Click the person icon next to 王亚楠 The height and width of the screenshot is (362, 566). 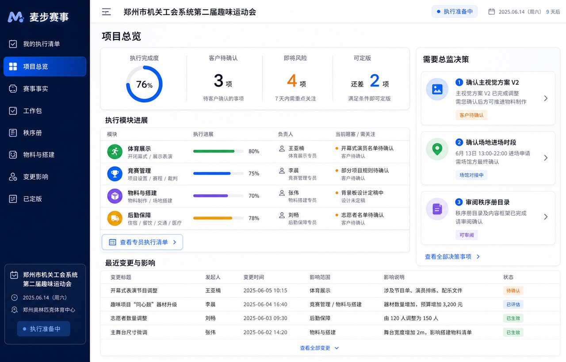tap(282, 149)
